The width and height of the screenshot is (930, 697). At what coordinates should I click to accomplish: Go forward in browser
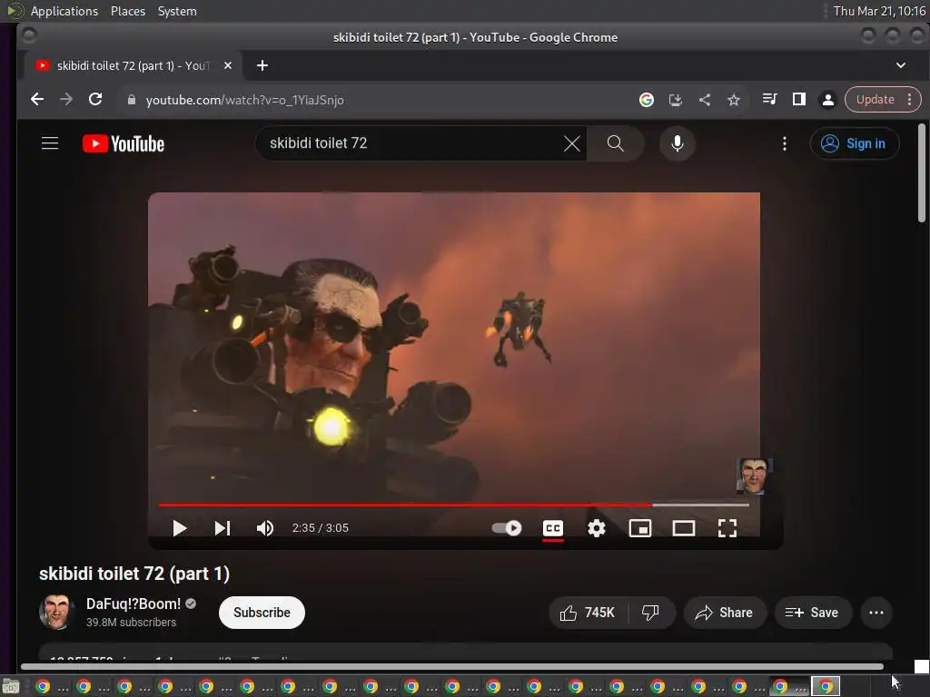pos(65,100)
